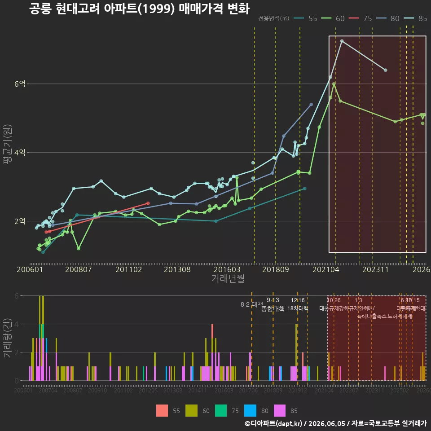The width and height of the screenshot is (431, 431).
Task: Click the 60㎡ peak point near 6억
Action: coord(334,84)
